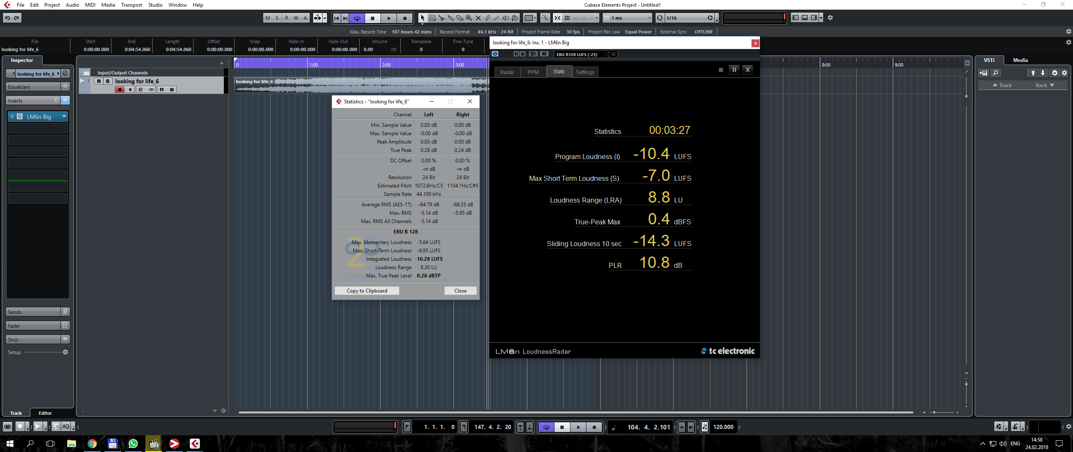Go to previous marker in top transport

tap(337, 18)
